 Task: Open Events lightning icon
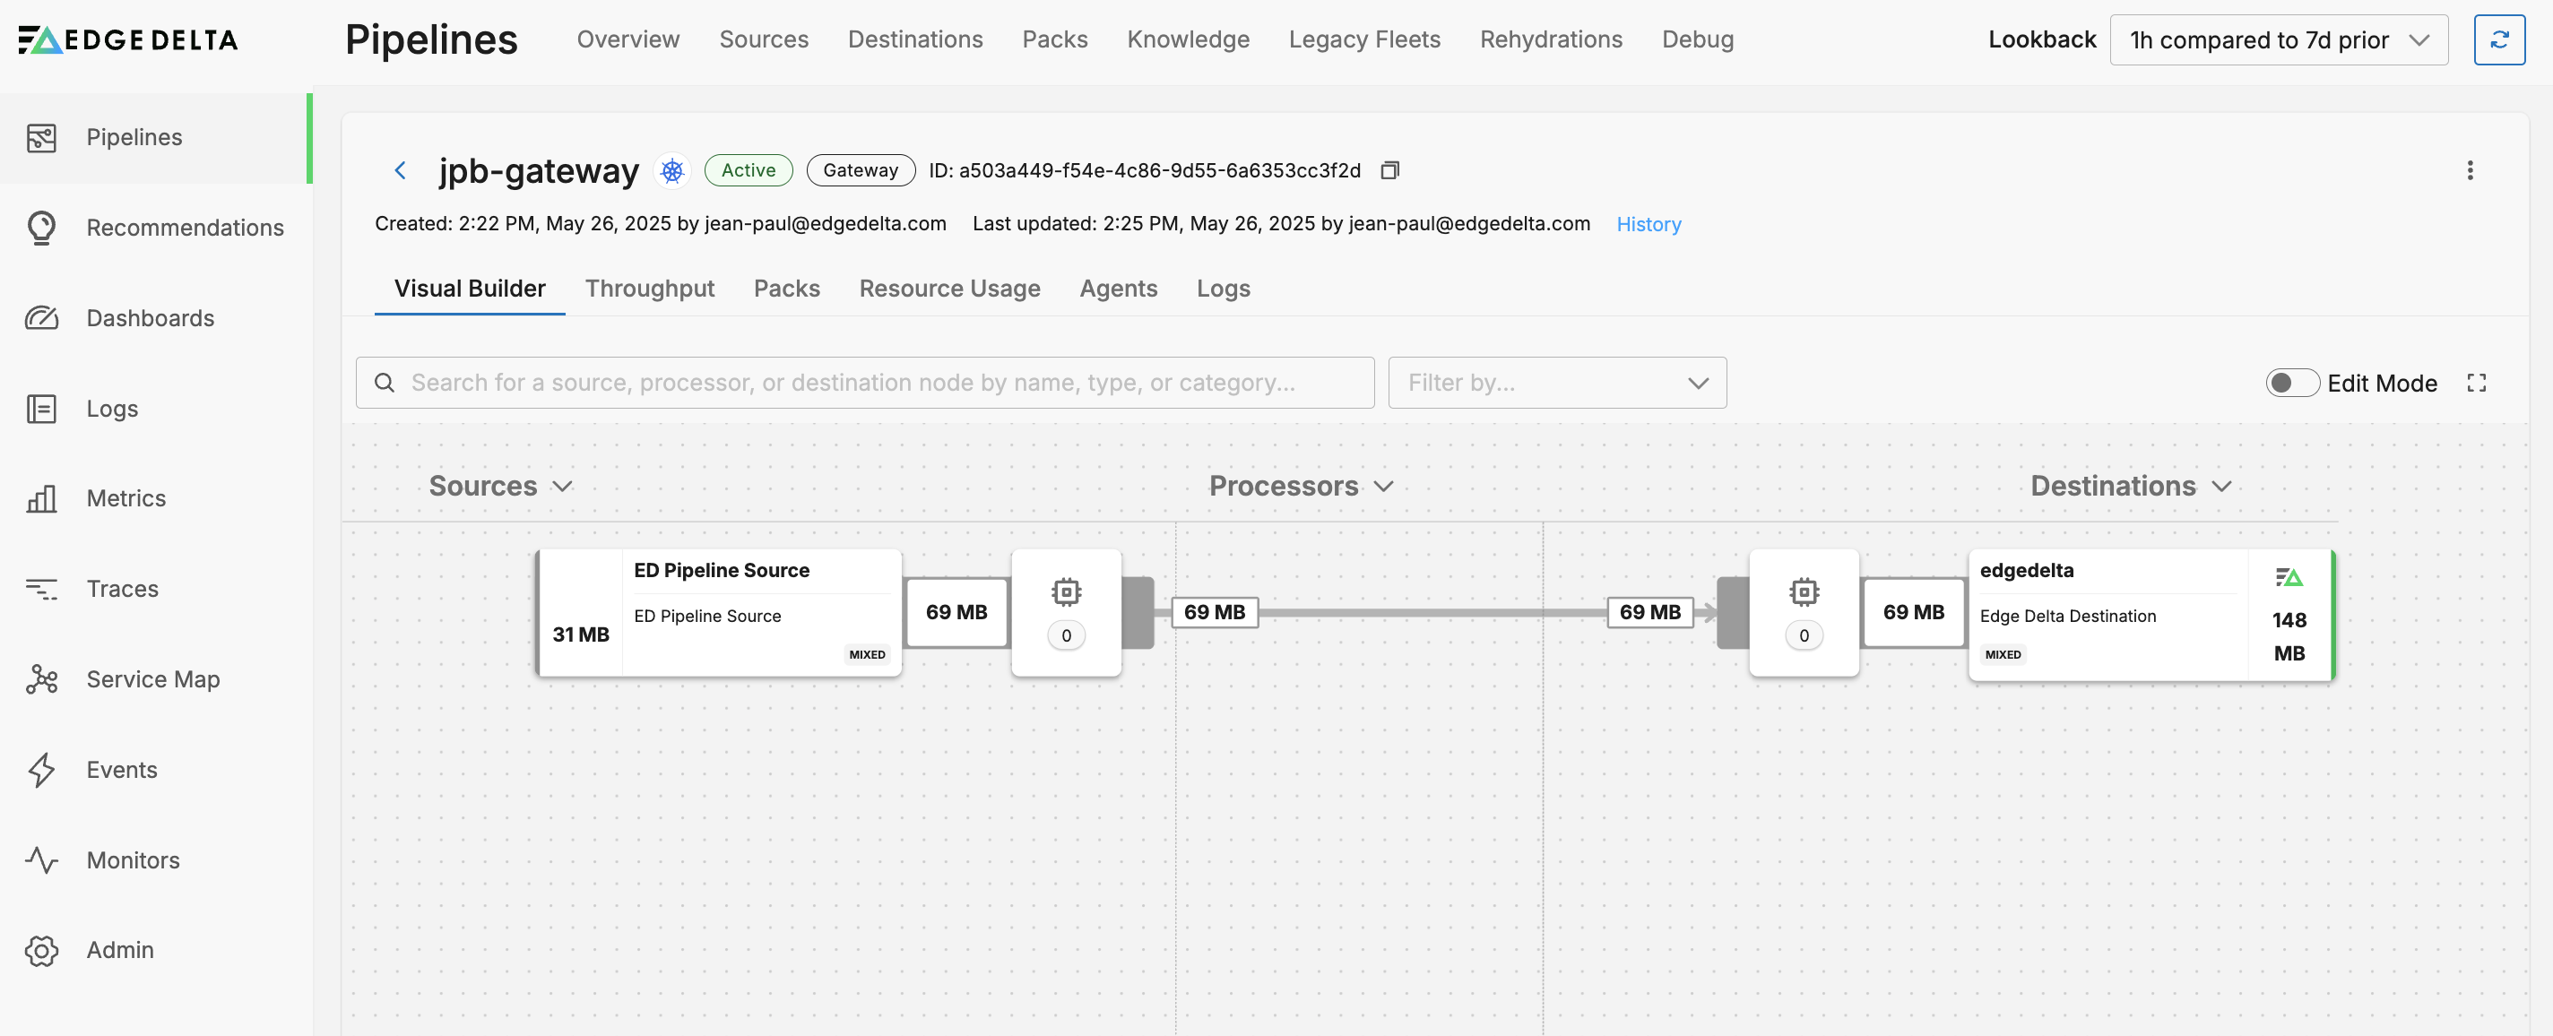41,770
